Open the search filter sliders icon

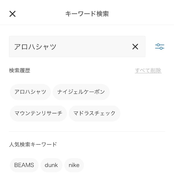(160, 46)
